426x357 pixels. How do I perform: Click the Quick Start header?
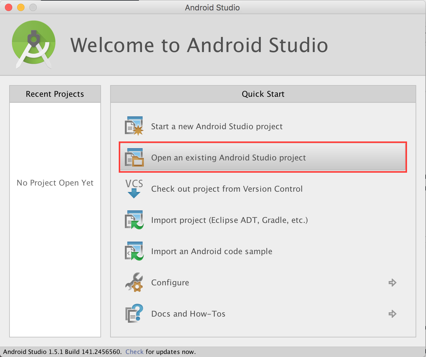(x=263, y=94)
